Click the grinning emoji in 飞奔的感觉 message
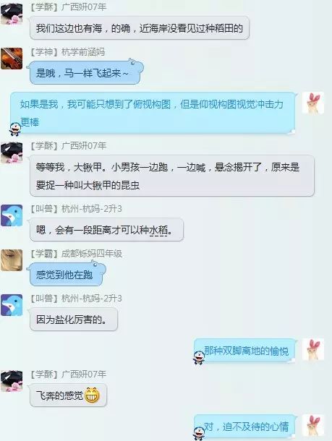 92,395
